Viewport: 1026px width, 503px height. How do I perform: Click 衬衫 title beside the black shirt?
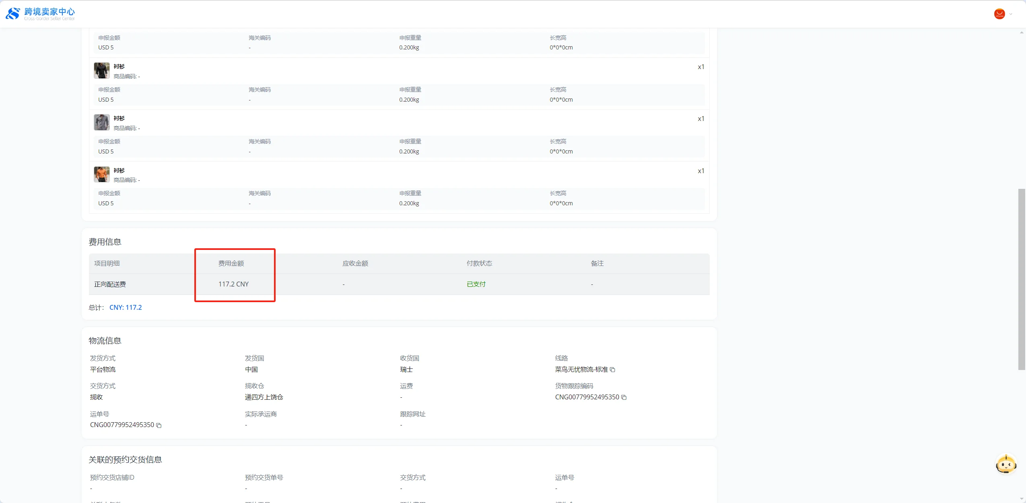pos(119,66)
